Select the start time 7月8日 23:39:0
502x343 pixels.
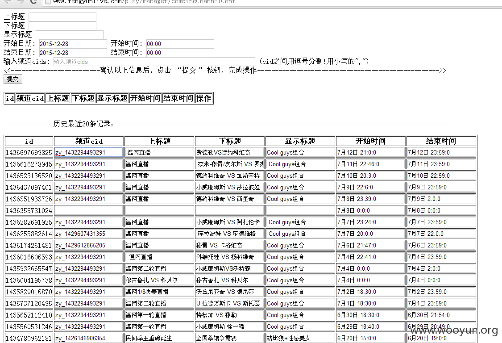point(370,199)
